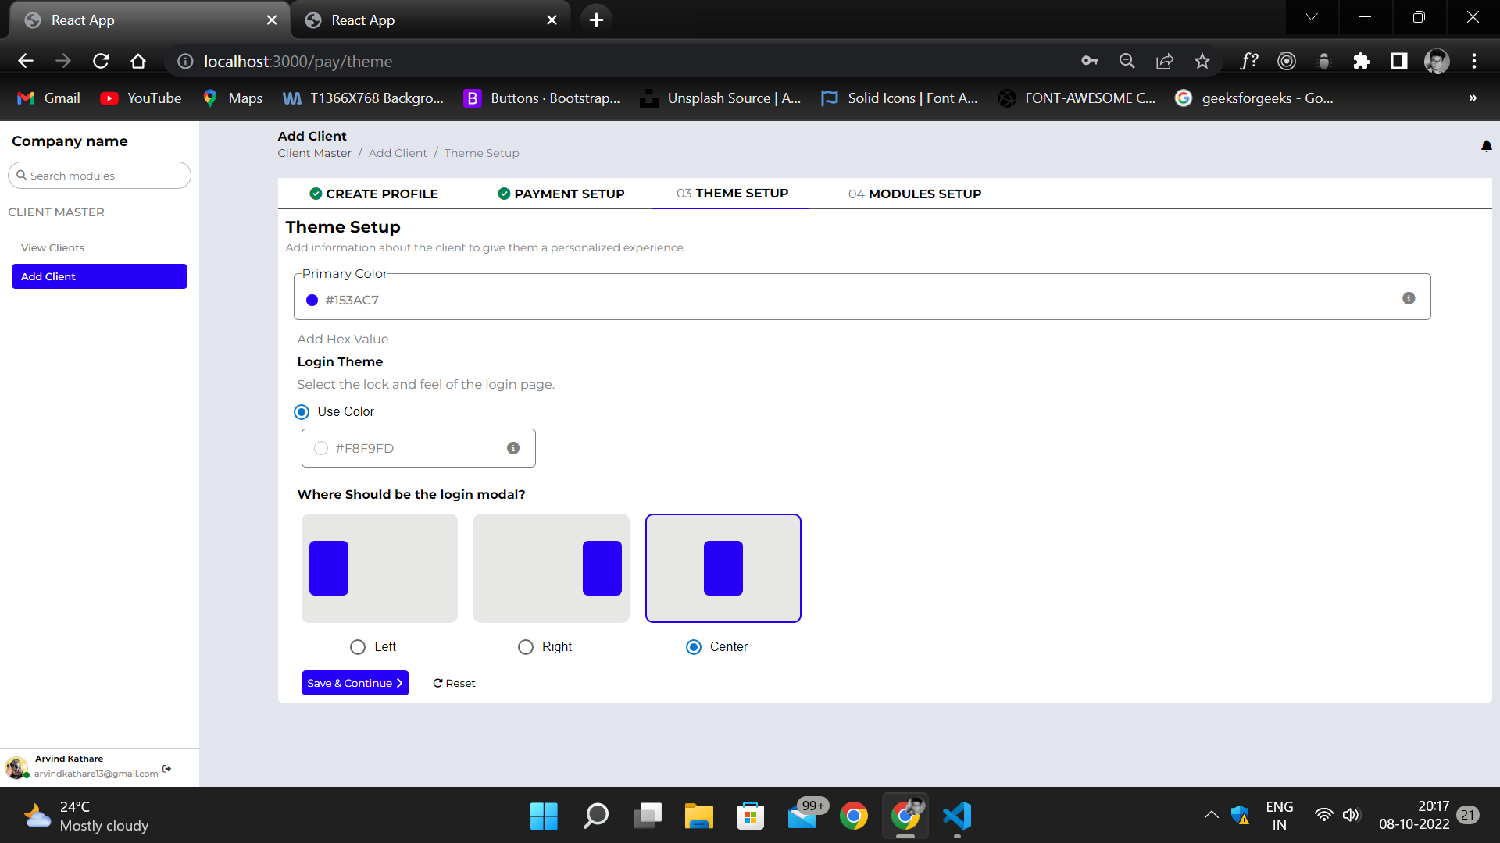Choose Left login modal position

(357, 647)
